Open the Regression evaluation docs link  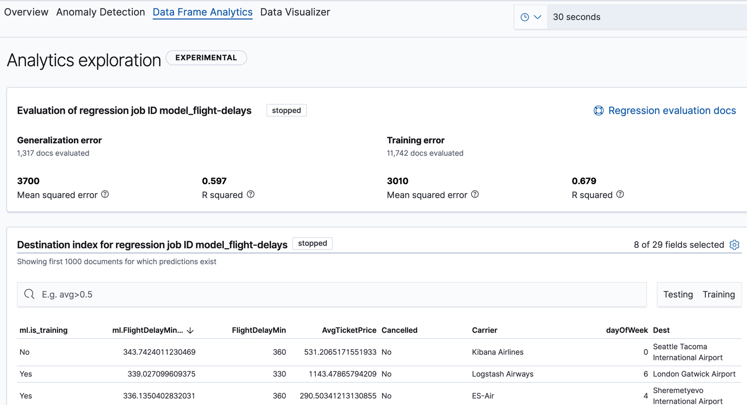[x=671, y=110]
